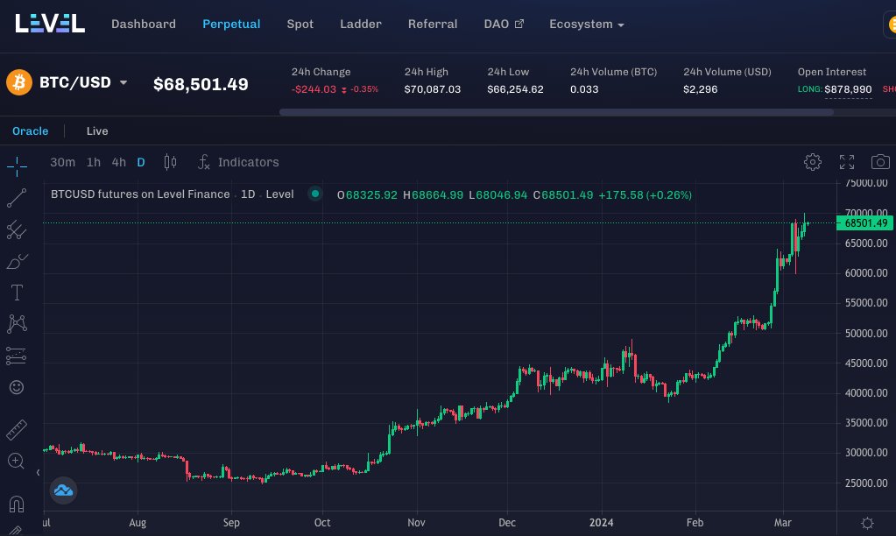Open the Spot page
The image size is (896, 536).
[x=300, y=24]
